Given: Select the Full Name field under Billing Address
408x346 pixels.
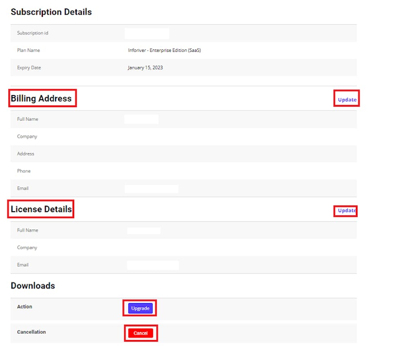Looking at the screenshot, I should pos(141,119).
